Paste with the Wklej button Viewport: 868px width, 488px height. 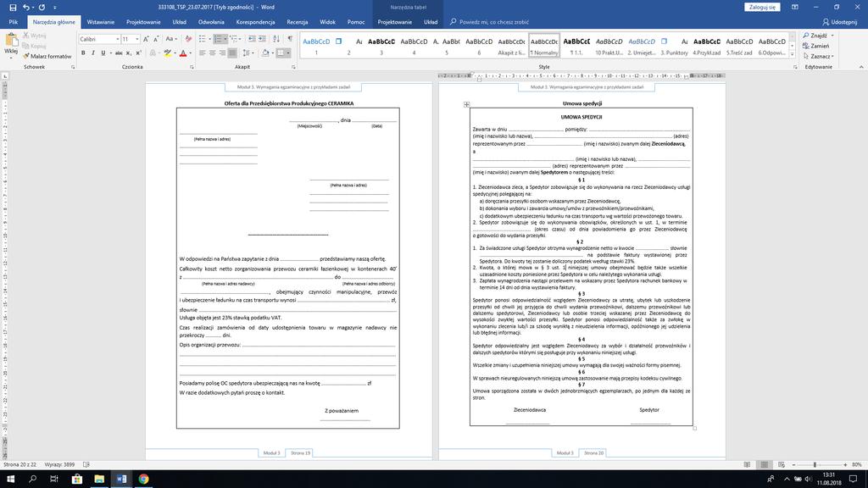10,46
